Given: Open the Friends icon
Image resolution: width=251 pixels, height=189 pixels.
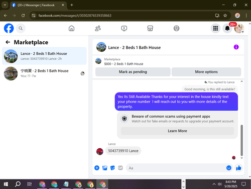Looking at the screenshot, I should point(98,28).
